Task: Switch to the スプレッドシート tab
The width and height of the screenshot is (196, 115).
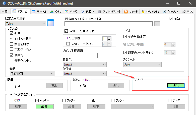Action: tap(109, 12)
